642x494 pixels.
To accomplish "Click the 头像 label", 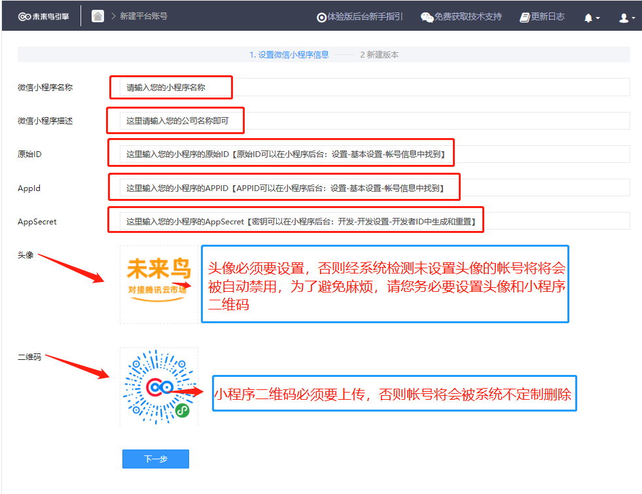I will (26, 255).
